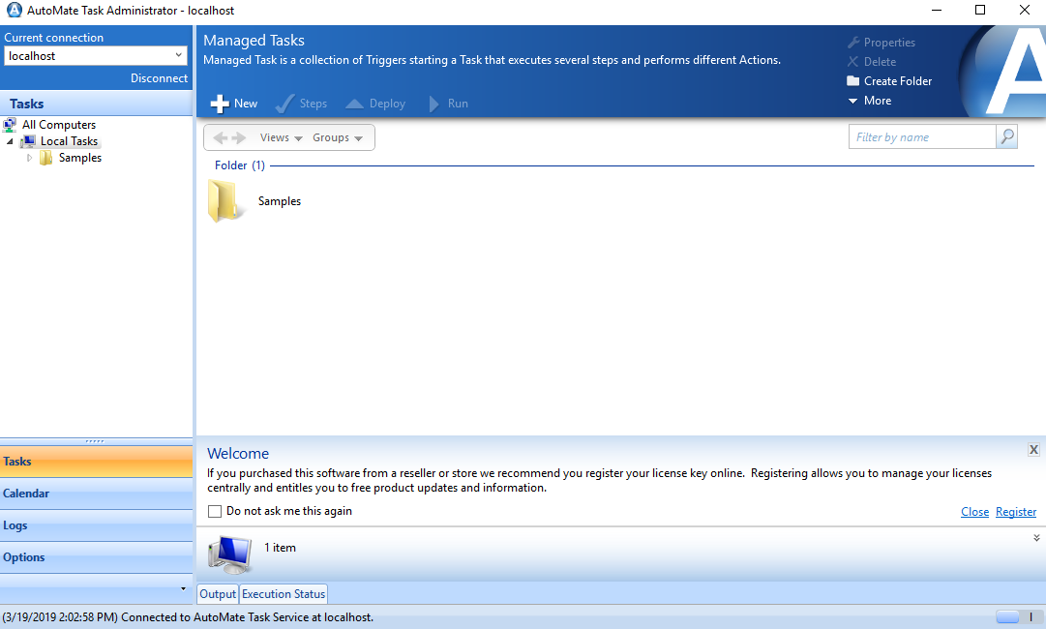Register the license online
The width and height of the screenshot is (1046, 629).
[x=1015, y=511]
